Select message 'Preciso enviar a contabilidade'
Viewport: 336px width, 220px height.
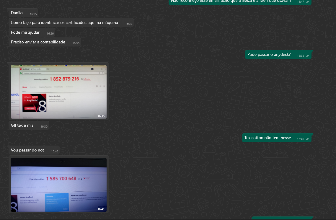(45, 42)
